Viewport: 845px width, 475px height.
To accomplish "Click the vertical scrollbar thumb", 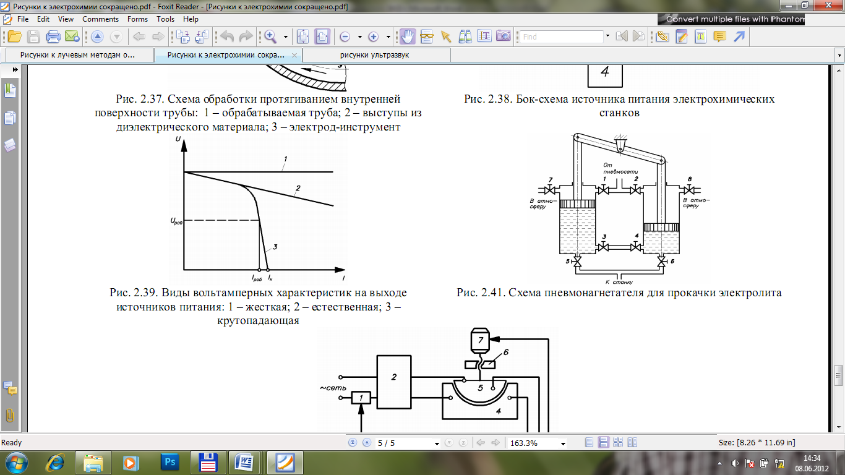I will [838, 374].
